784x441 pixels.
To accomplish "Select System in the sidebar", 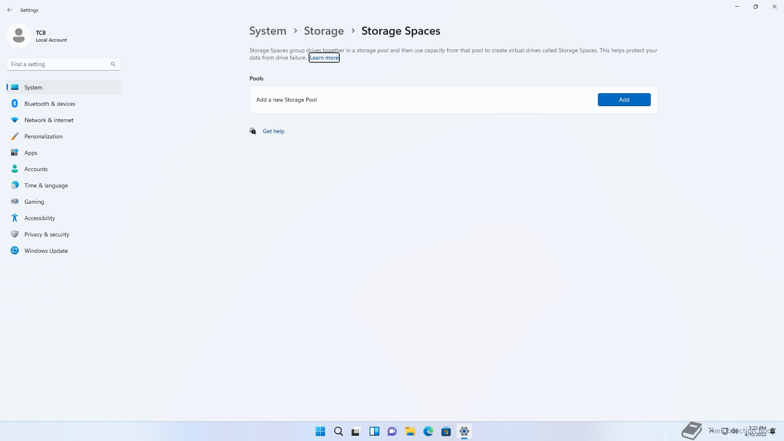I will (x=64, y=87).
